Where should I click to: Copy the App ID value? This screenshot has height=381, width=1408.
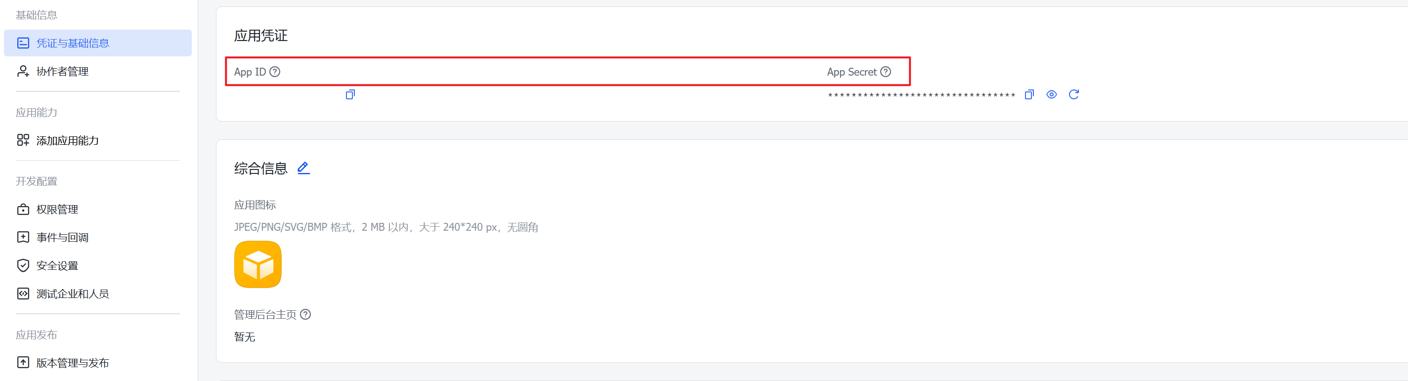[350, 94]
